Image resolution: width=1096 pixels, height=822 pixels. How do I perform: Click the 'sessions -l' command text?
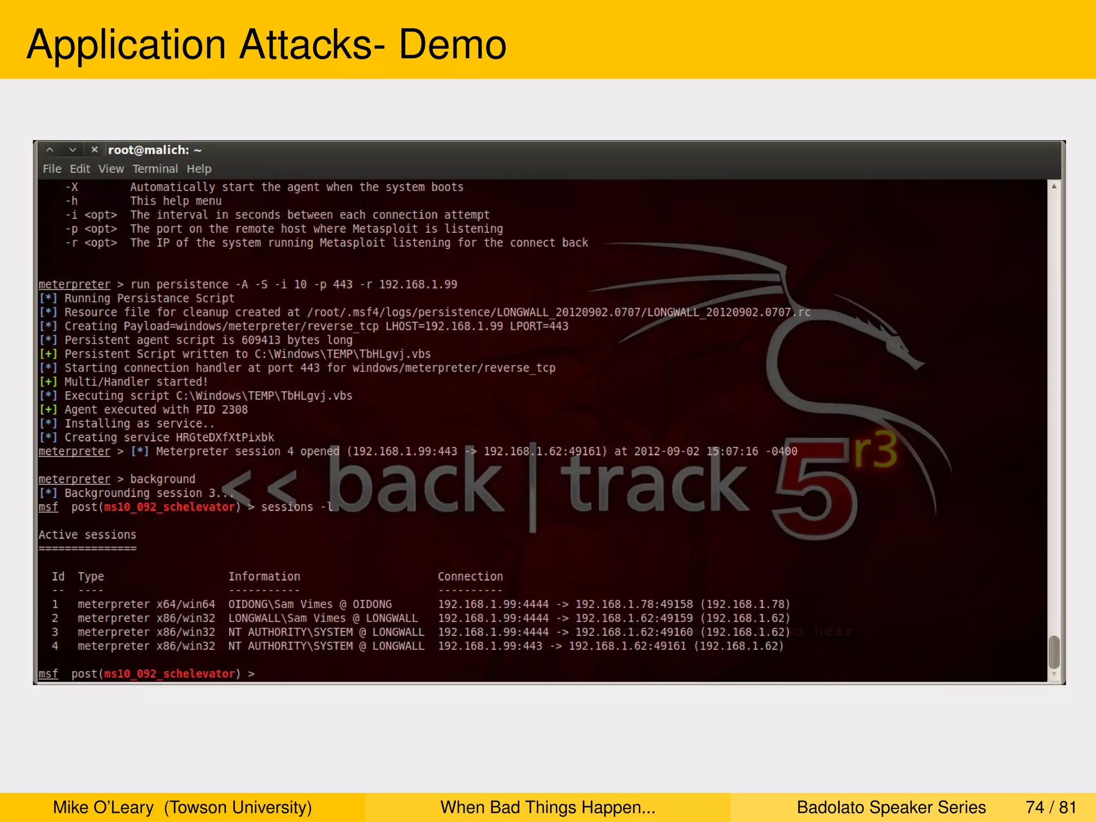pyautogui.click(x=296, y=507)
